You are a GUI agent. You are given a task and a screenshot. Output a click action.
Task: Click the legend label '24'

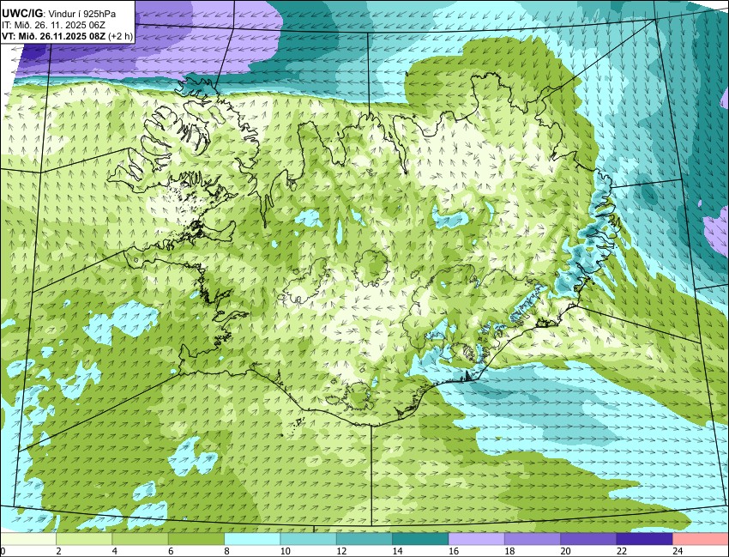pyautogui.click(x=678, y=551)
